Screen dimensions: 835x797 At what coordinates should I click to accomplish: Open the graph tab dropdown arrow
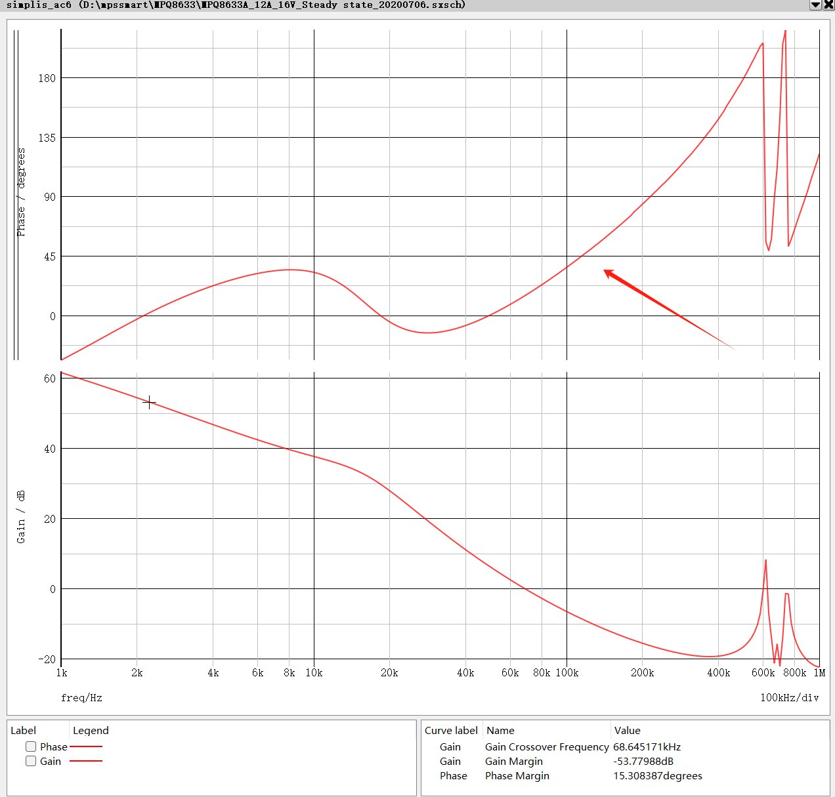[815, 5]
